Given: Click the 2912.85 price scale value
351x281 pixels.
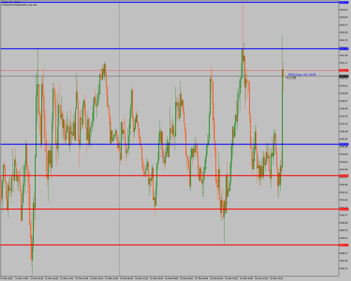Looking at the screenshot, I should click(344, 185).
